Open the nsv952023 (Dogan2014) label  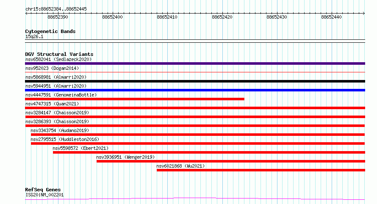tap(52, 68)
